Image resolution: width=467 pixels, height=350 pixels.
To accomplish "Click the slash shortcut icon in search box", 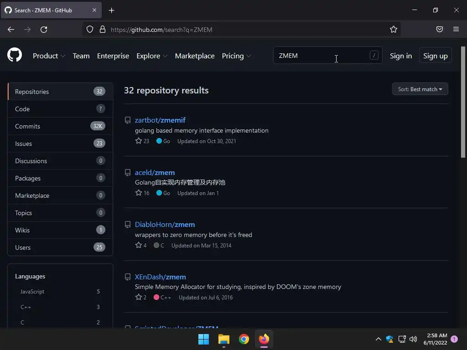I will tap(374, 55).
